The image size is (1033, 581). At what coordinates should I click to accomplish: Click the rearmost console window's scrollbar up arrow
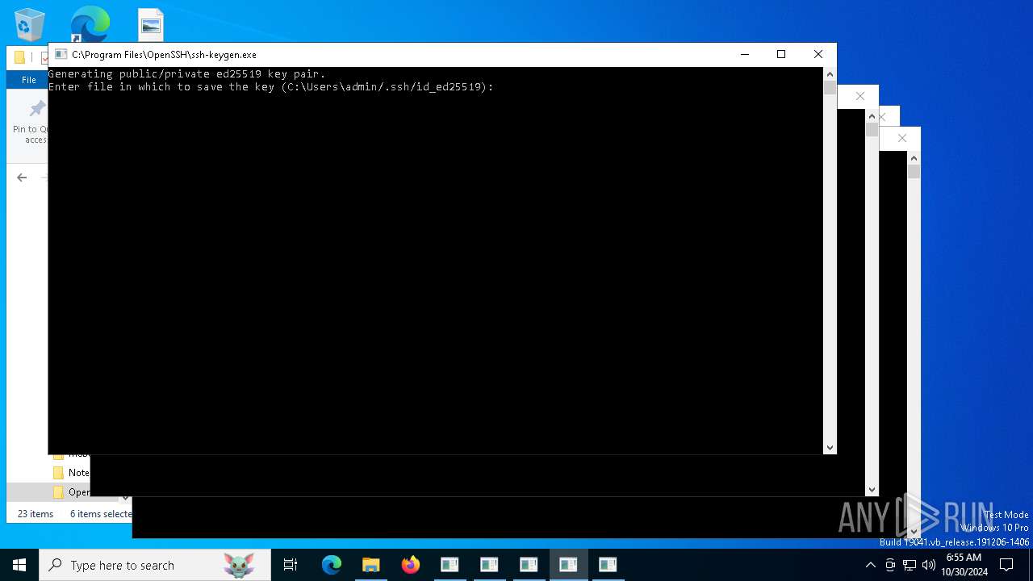pos(914,158)
